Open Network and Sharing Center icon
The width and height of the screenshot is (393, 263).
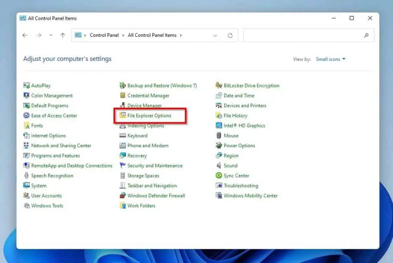tap(26, 146)
